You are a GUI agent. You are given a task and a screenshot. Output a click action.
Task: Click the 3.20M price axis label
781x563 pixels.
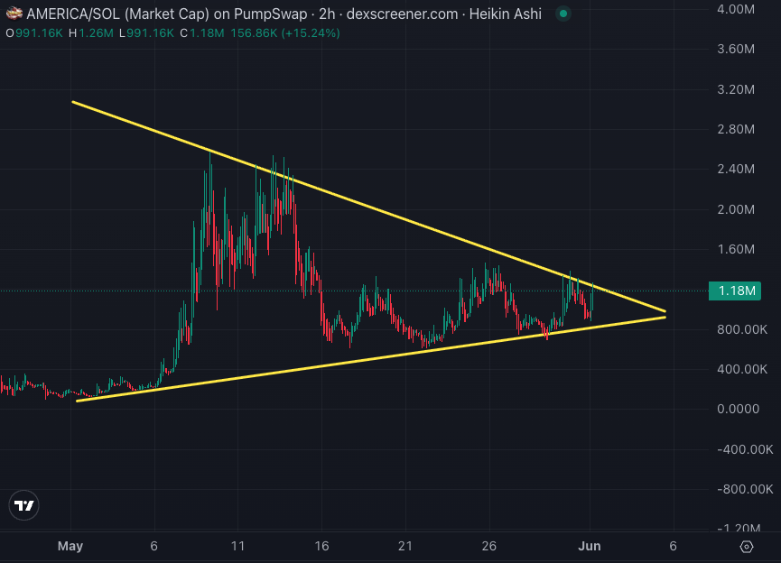point(736,89)
